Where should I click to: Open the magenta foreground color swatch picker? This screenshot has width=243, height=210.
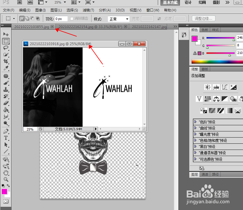pyautogui.click(x=4, y=192)
